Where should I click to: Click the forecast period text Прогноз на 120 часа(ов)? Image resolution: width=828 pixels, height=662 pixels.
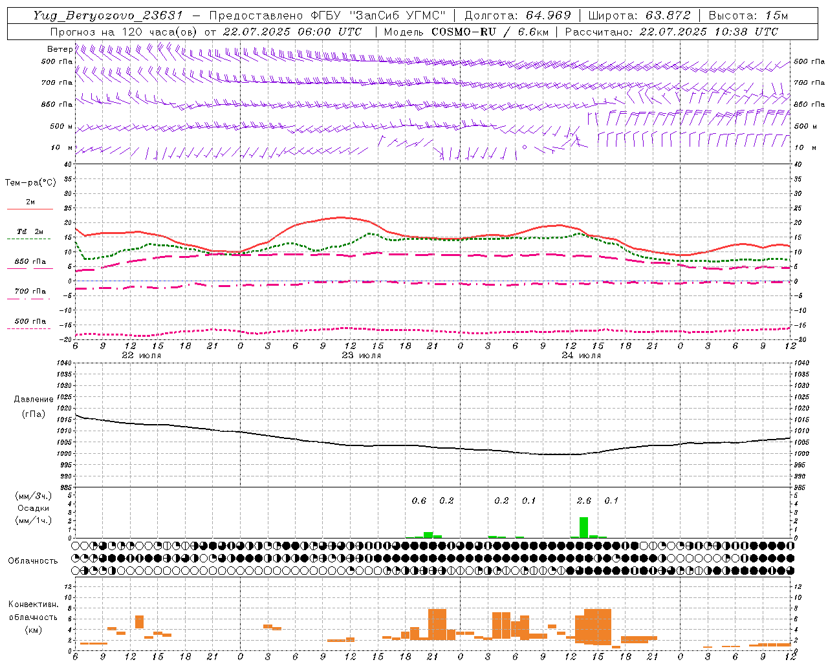pos(124,32)
